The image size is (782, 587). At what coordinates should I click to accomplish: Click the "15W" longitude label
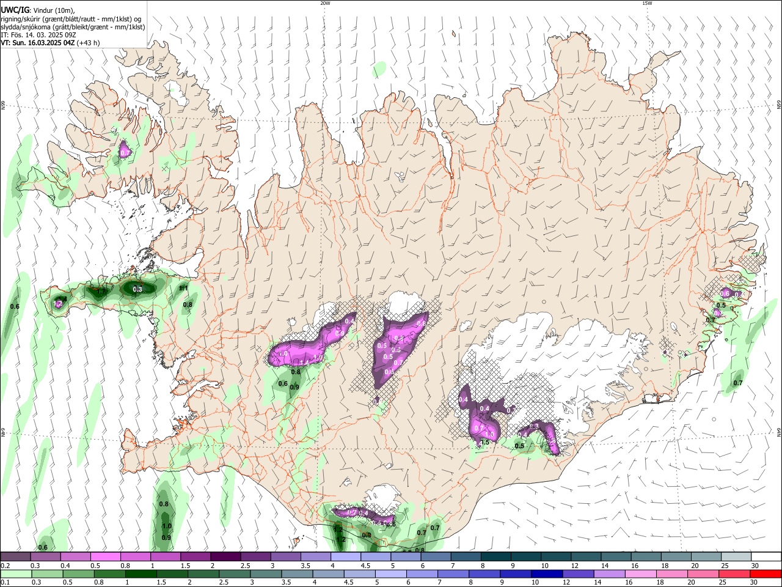647,3
